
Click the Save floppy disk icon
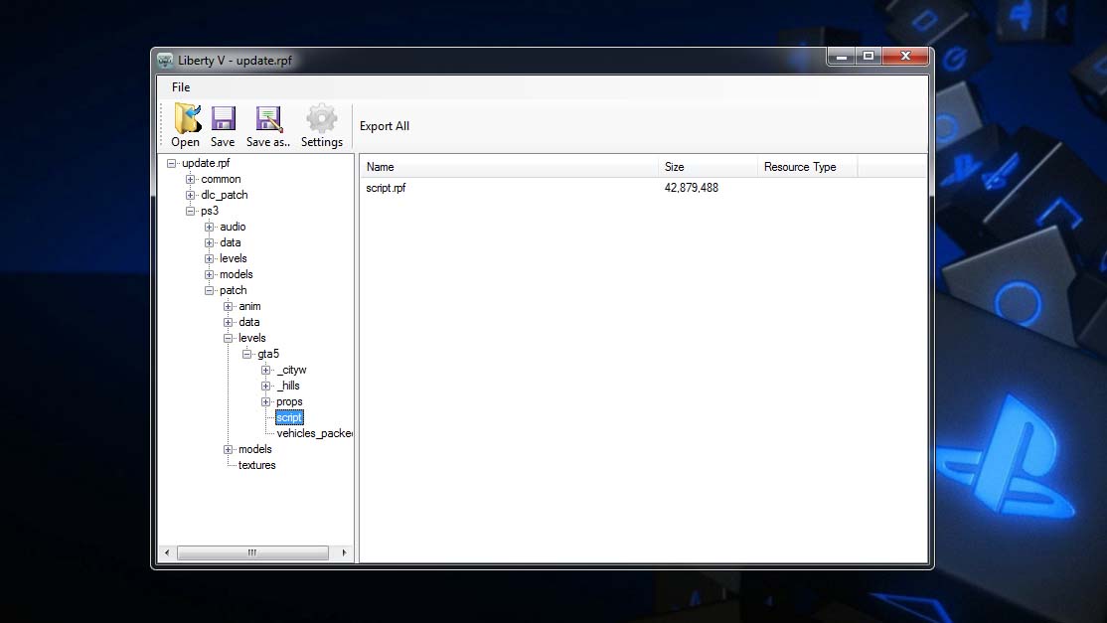[224, 118]
